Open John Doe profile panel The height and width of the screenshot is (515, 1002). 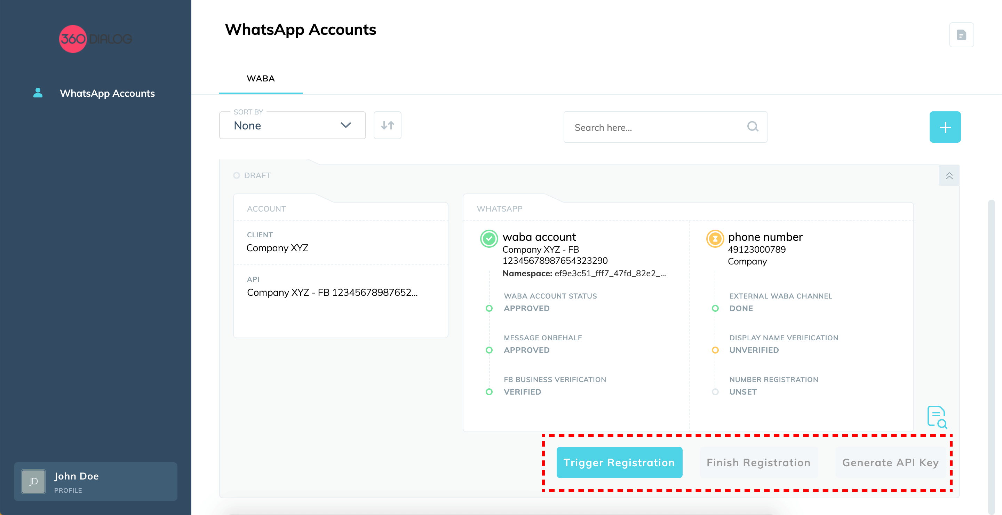(95, 482)
